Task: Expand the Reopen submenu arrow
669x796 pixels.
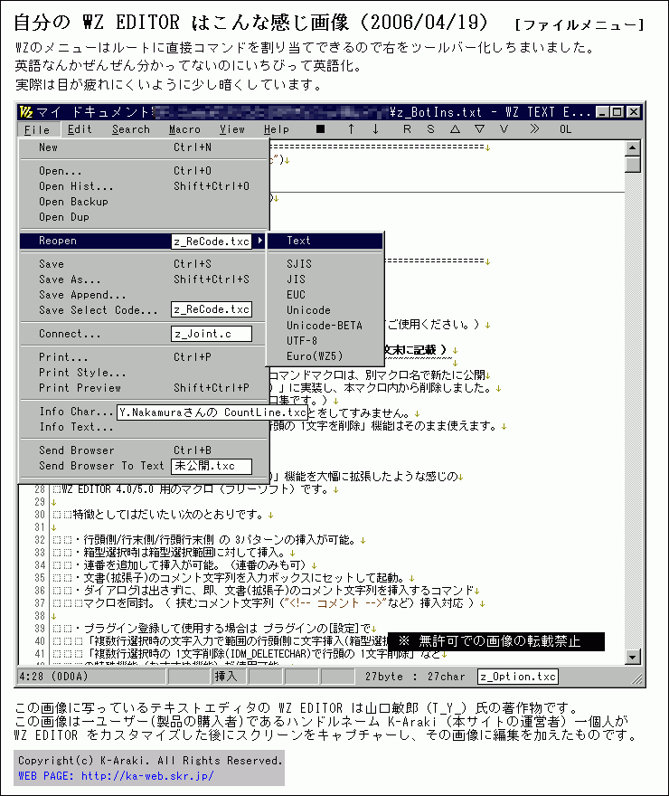Action: click(260, 240)
